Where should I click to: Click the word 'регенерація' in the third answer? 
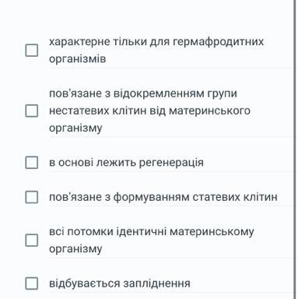pos(171,163)
